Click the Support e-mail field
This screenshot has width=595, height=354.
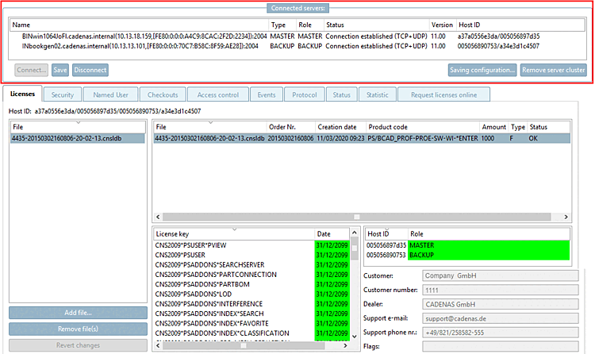pyautogui.click(x=500, y=318)
